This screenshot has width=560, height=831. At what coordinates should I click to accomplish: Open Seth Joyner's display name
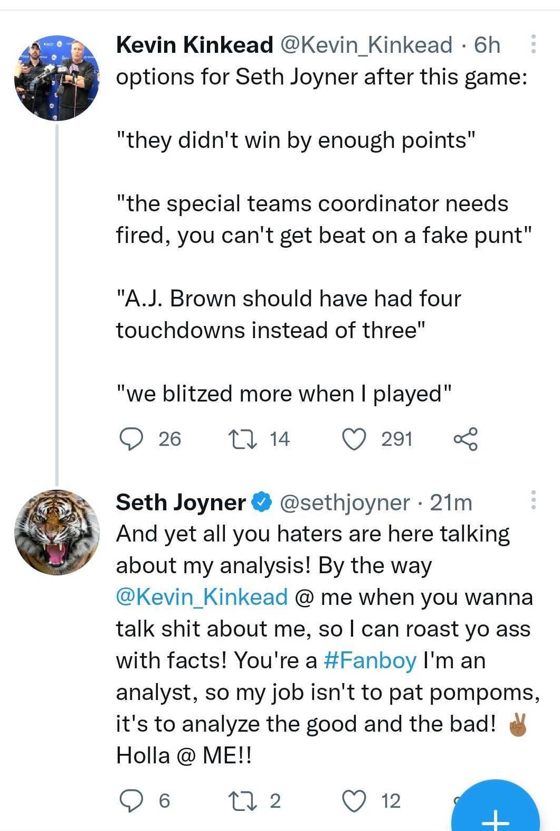(181, 502)
